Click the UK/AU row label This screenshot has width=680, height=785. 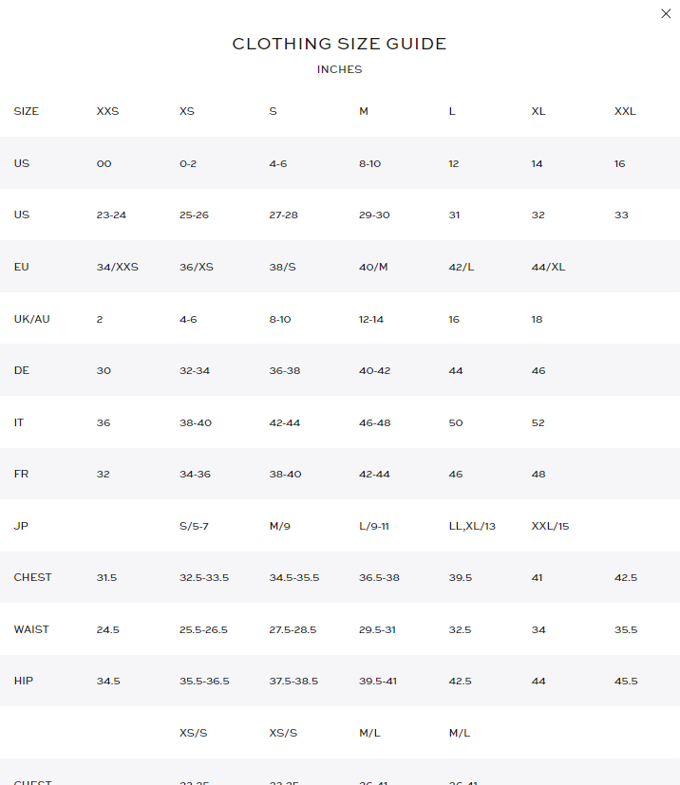pos(31,319)
